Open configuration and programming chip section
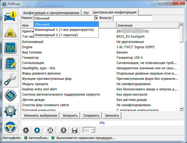The width and height of the screenshot is (187, 143). click(x=10, y=95)
